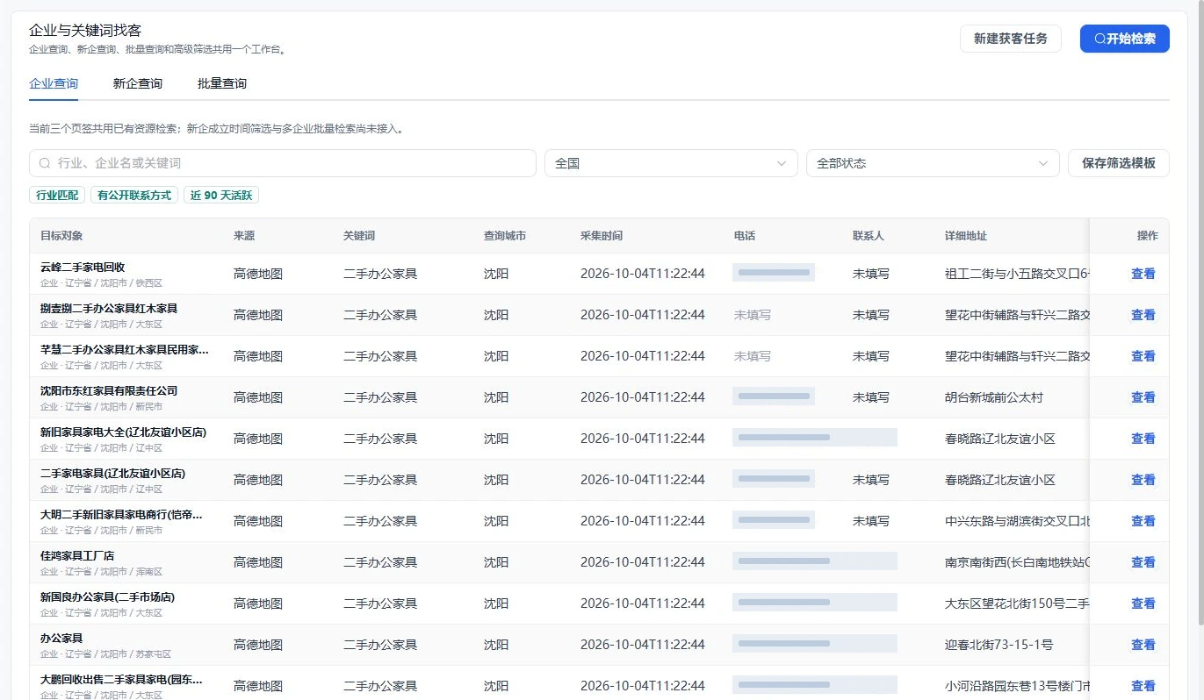The width and height of the screenshot is (1204, 700).
Task: Click the address 胡台新城前公太村
Action: click(994, 397)
